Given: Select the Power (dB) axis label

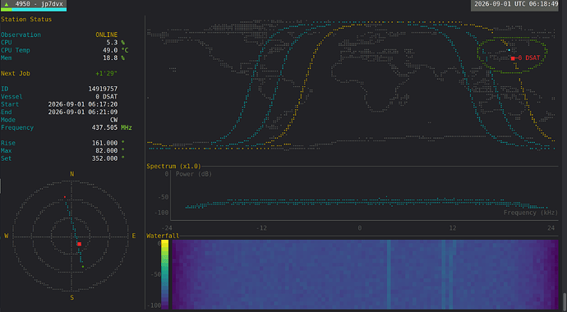Looking at the screenshot, I should [x=194, y=174].
